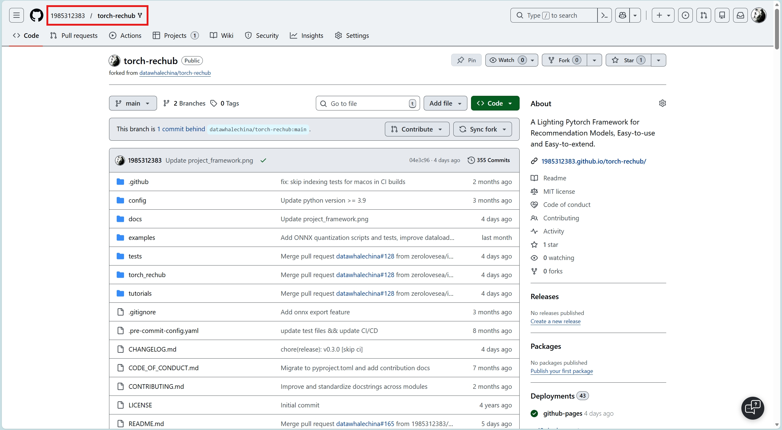The image size is (782, 430).
Task: Open the pull requests header icon
Action: point(704,15)
